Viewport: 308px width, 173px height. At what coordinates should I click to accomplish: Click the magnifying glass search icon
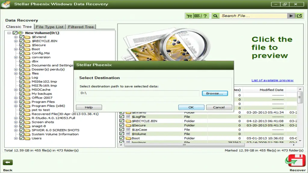pyautogui.click(x=215, y=16)
